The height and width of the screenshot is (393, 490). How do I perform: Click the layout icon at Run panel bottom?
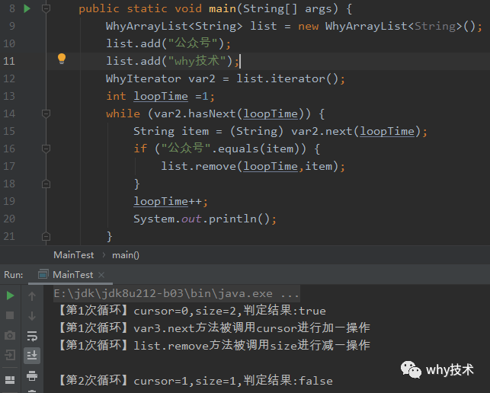[11, 379]
